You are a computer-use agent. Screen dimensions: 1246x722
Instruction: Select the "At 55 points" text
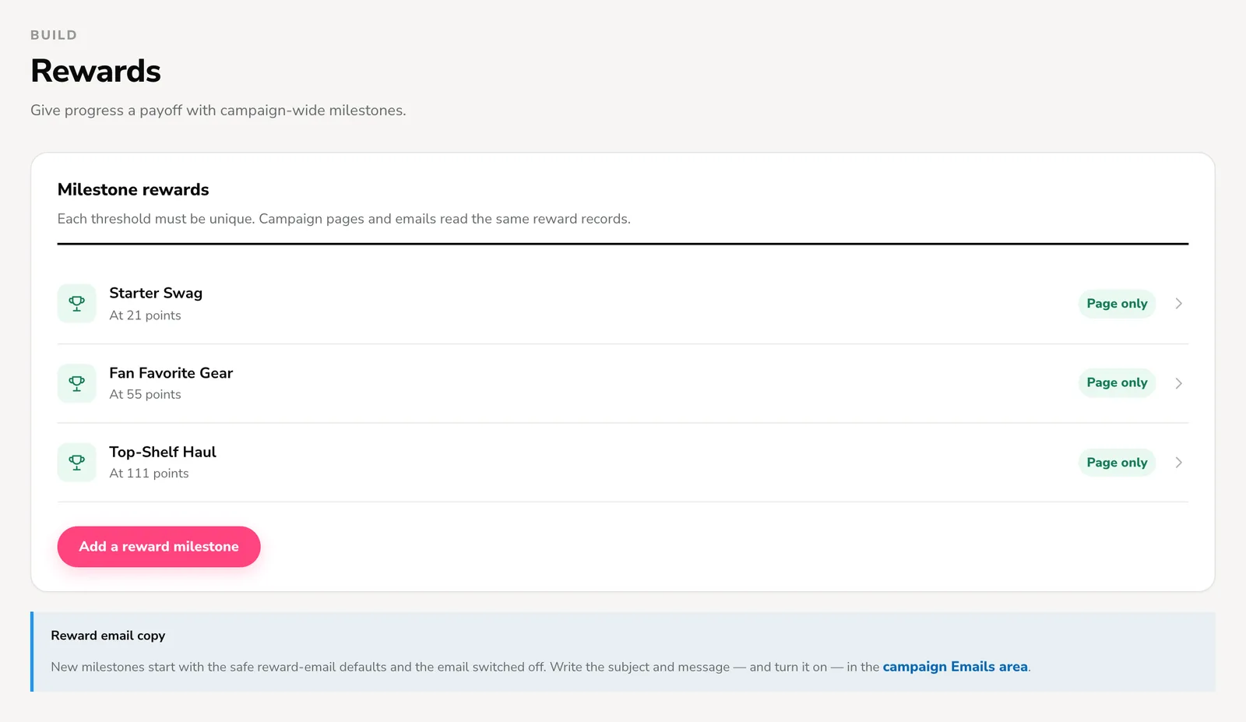(x=145, y=394)
